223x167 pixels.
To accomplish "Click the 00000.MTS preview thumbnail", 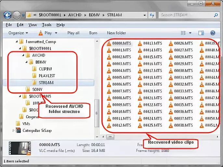I will (x=20, y=148).
